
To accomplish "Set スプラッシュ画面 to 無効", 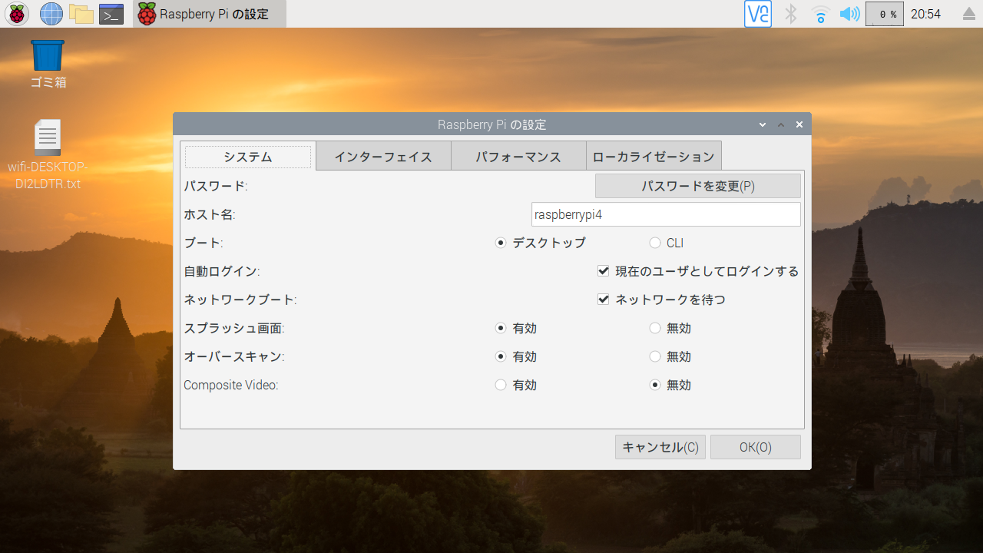I will click(x=670, y=328).
